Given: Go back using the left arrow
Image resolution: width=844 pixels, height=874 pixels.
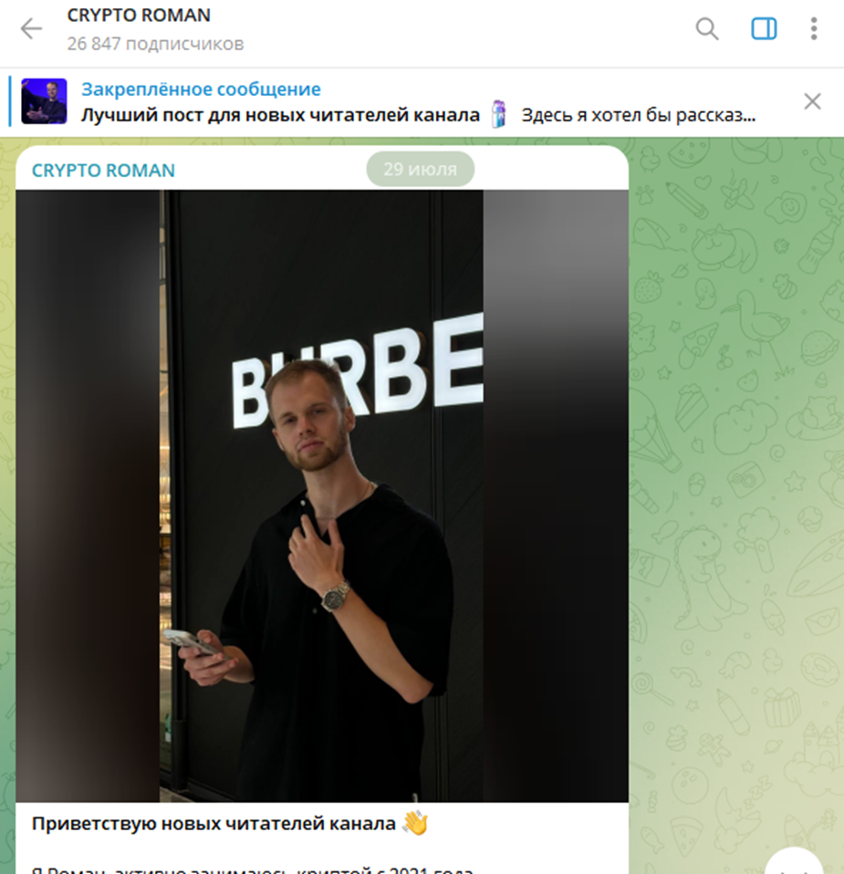Looking at the screenshot, I should (x=31, y=28).
